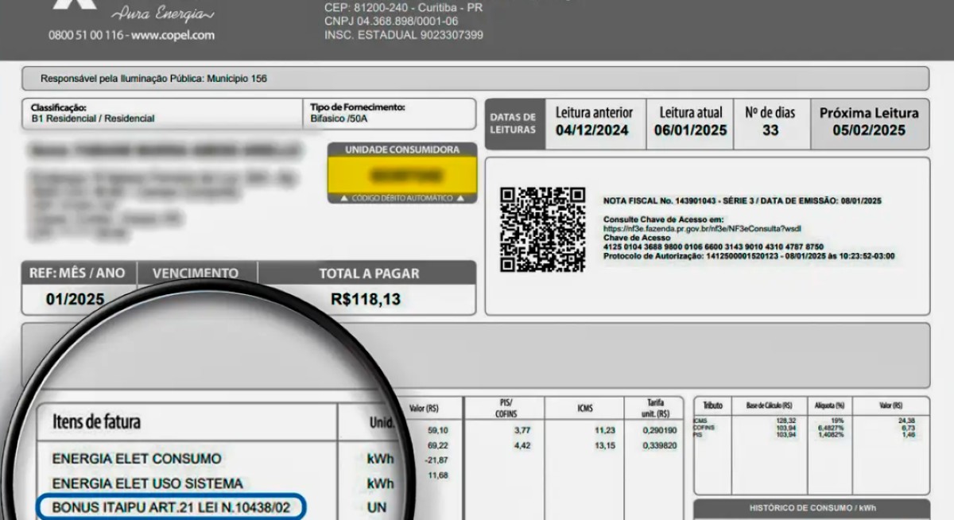Image resolution: width=954 pixels, height=520 pixels.
Task: Click the 'ENERGIA ELET USO SISTEMA' item
Action: 147,483
